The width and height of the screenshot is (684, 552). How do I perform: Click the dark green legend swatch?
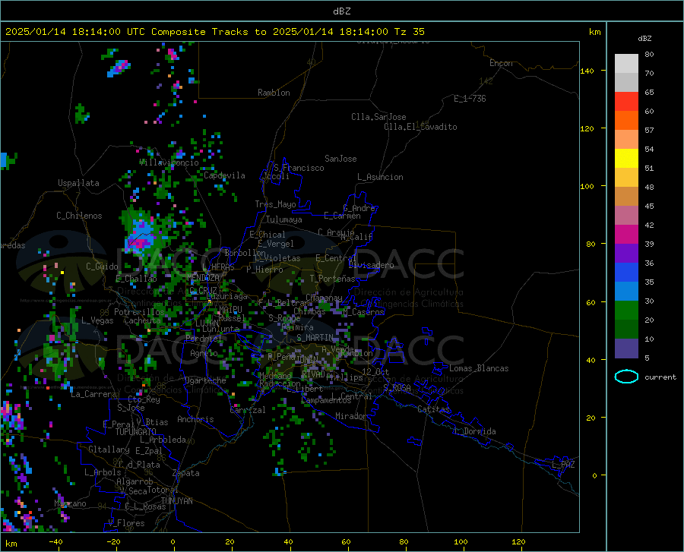point(626,330)
